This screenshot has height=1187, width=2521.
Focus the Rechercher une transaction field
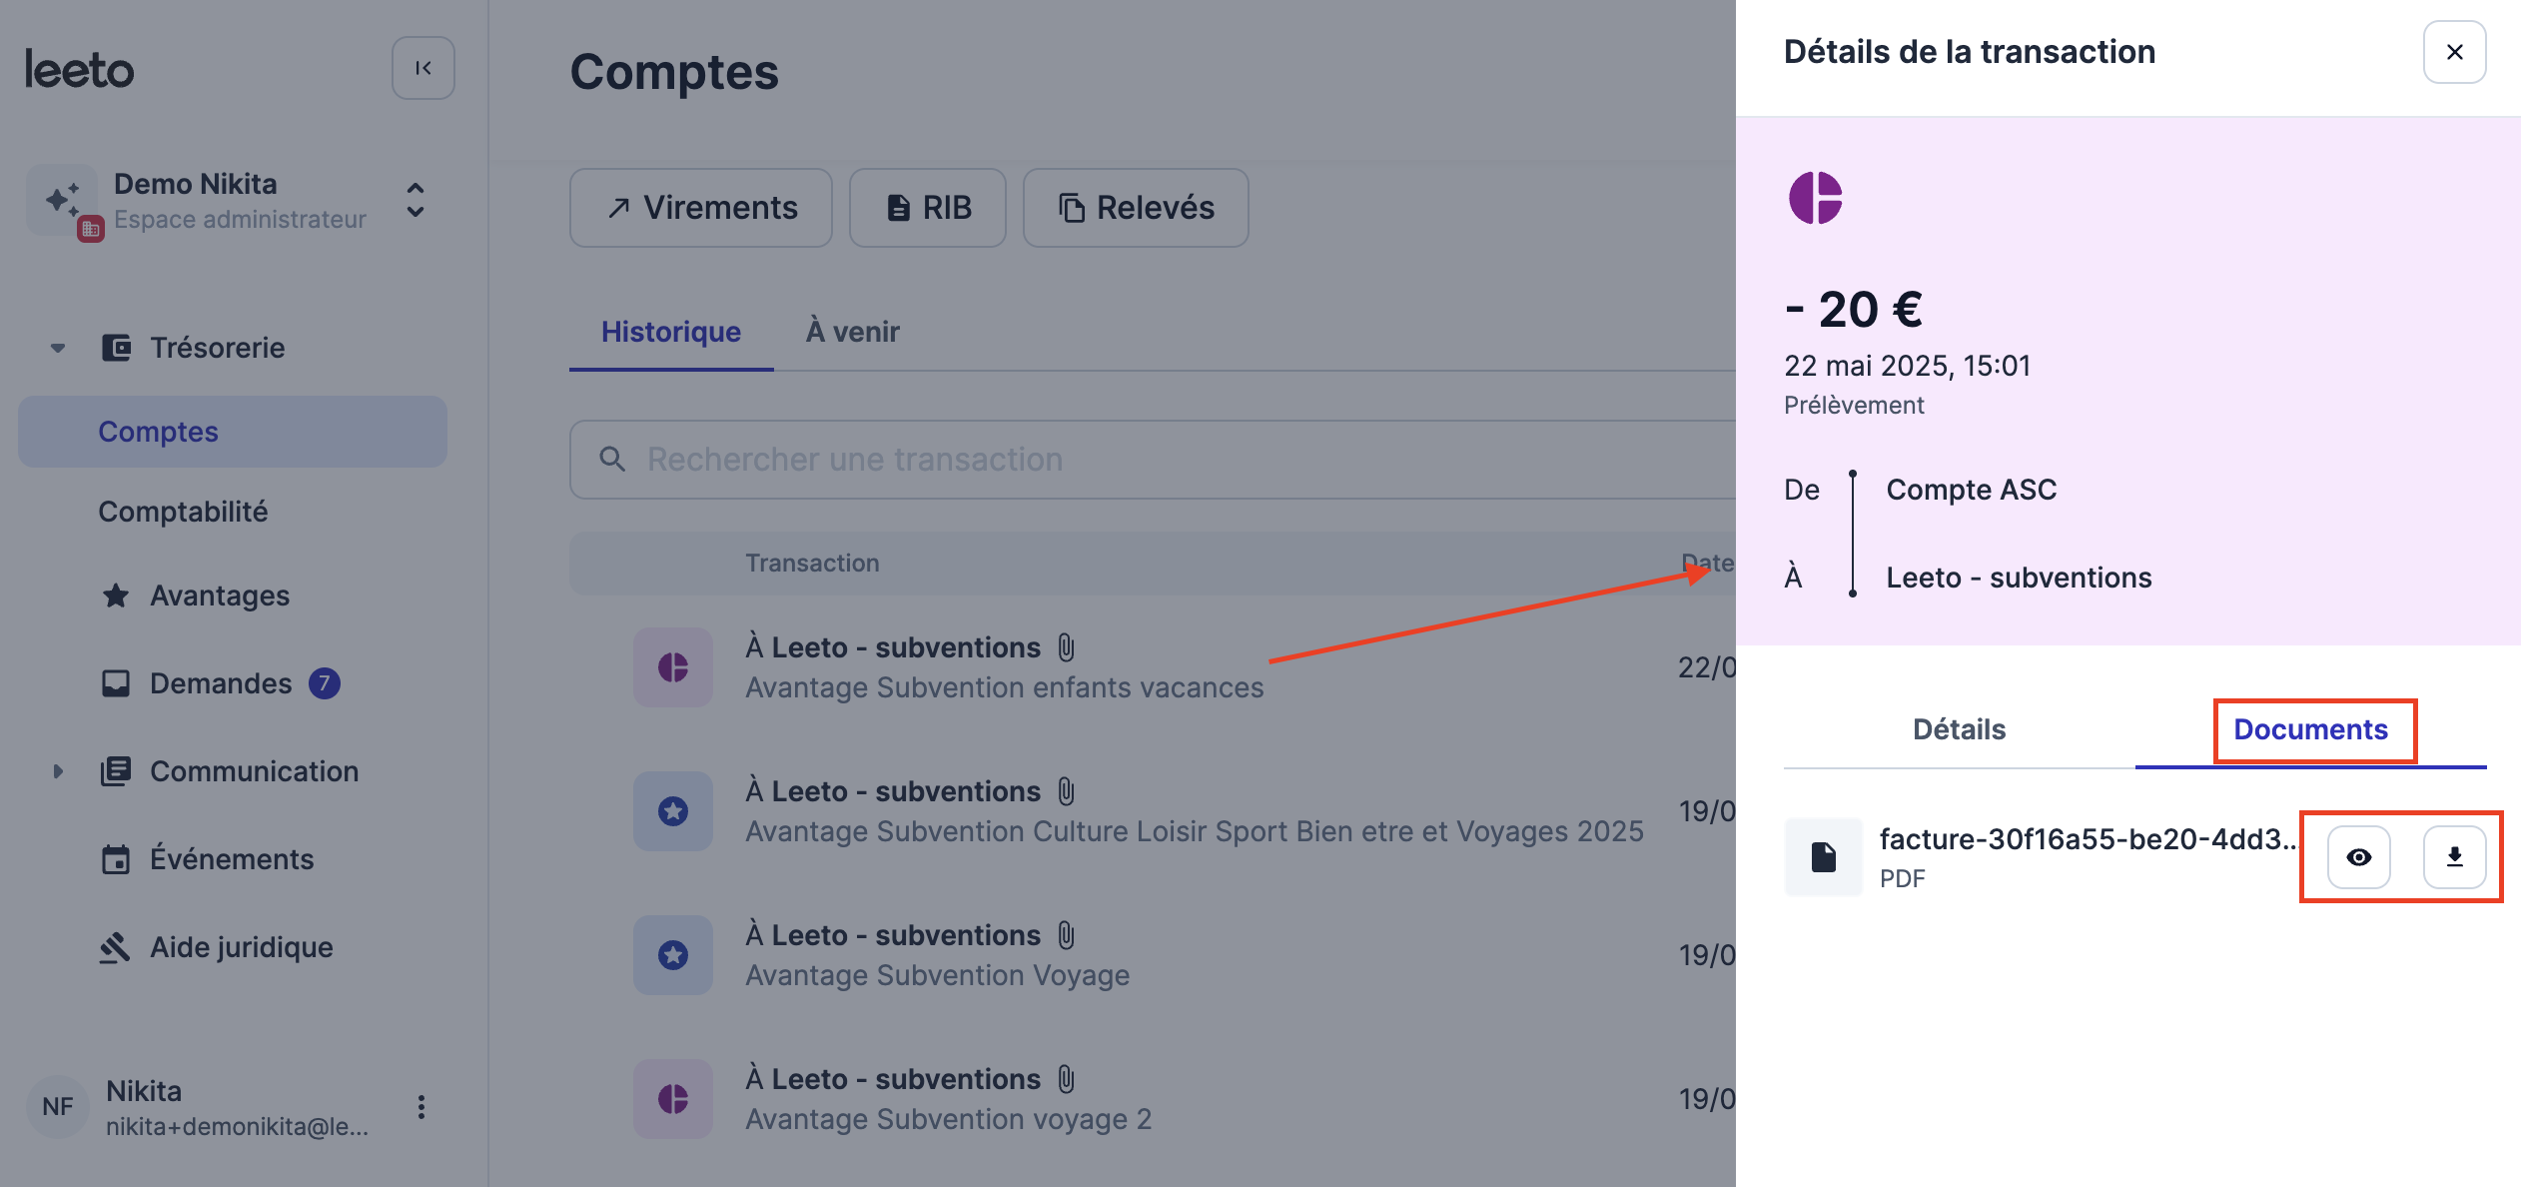[x=1153, y=460]
